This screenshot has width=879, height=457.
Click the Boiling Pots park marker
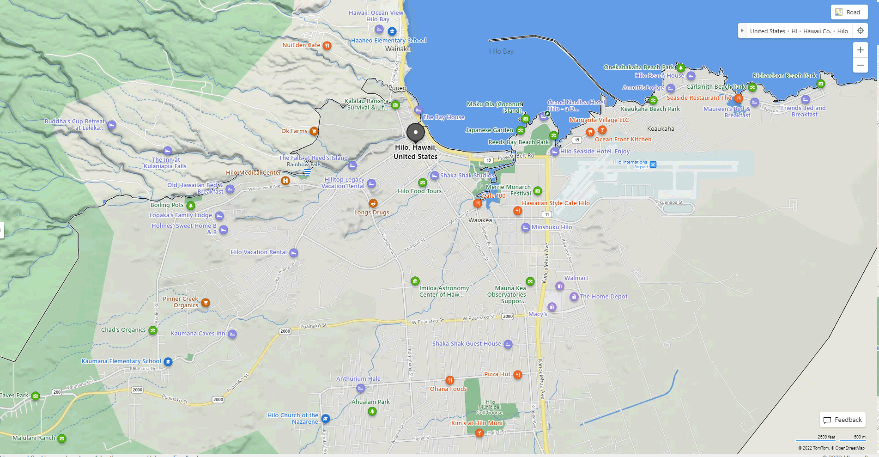click(191, 205)
